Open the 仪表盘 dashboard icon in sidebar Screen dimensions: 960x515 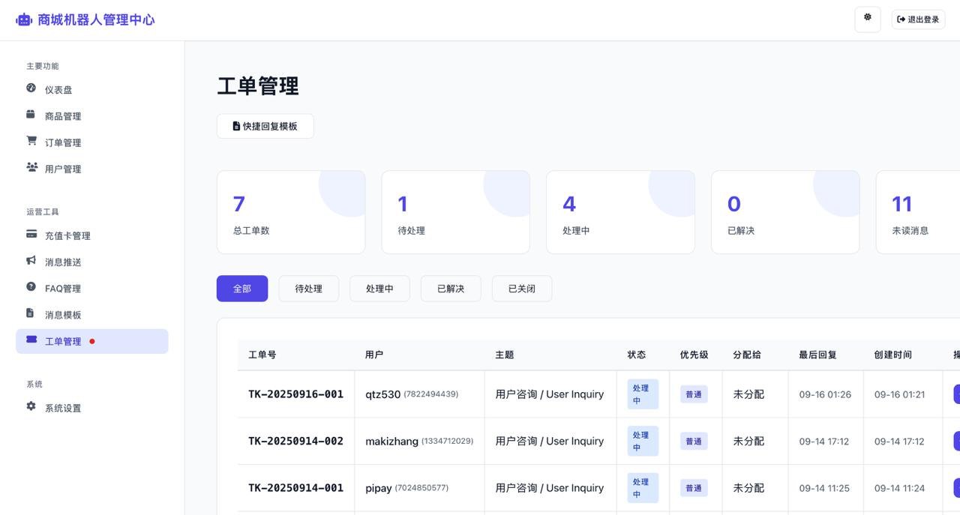tap(31, 89)
